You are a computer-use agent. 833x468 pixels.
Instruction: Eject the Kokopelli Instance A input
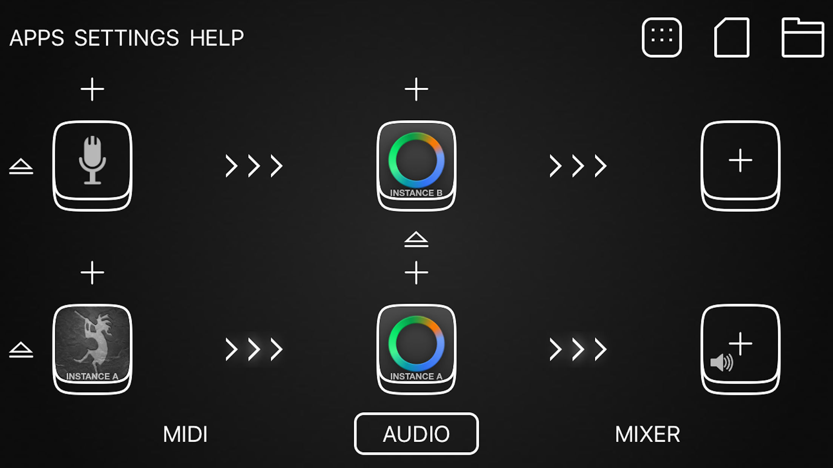pyautogui.click(x=21, y=350)
